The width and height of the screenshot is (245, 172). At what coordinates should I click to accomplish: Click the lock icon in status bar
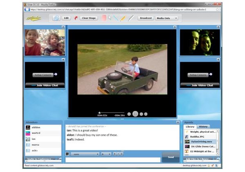209,165
